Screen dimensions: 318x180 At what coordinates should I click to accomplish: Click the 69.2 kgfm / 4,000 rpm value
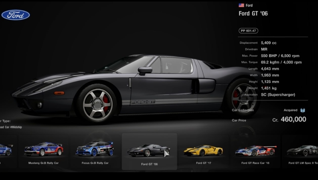pyautogui.click(x=281, y=62)
